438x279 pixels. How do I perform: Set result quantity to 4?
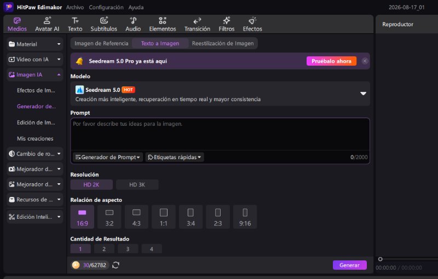click(152, 249)
